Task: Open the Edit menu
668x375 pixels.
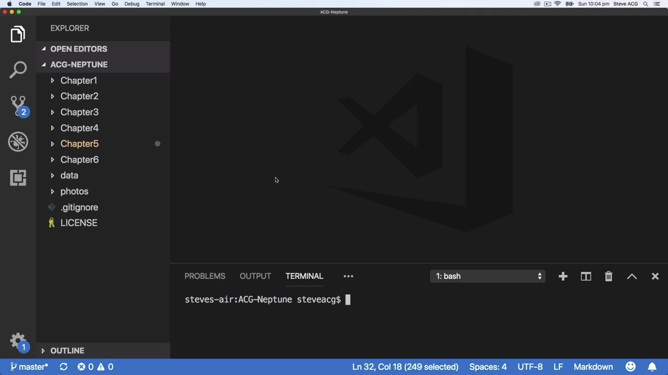Action: [x=56, y=4]
